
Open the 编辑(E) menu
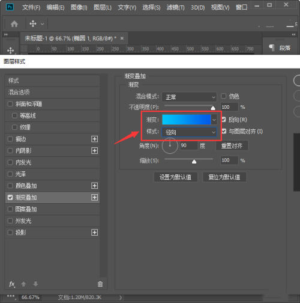click(55, 8)
